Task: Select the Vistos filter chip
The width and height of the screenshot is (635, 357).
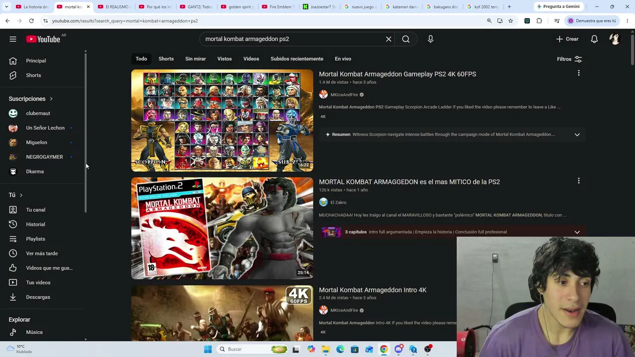Action: [224, 59]
